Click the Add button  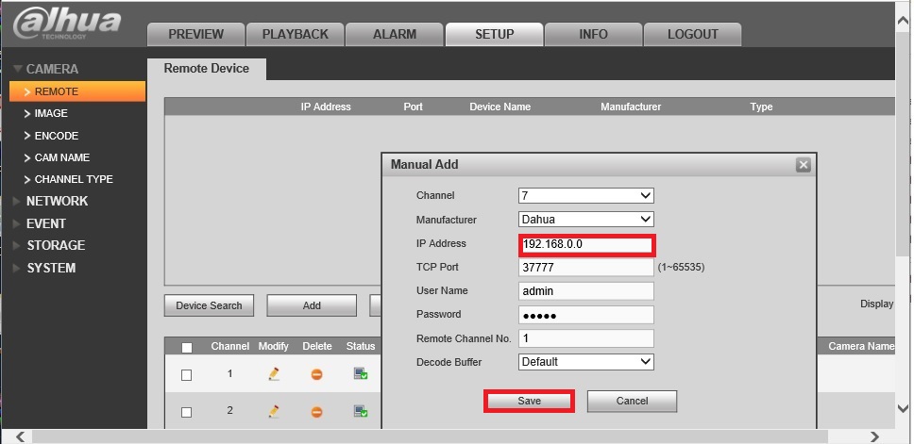pyautogui.click(x=312, y=305)
